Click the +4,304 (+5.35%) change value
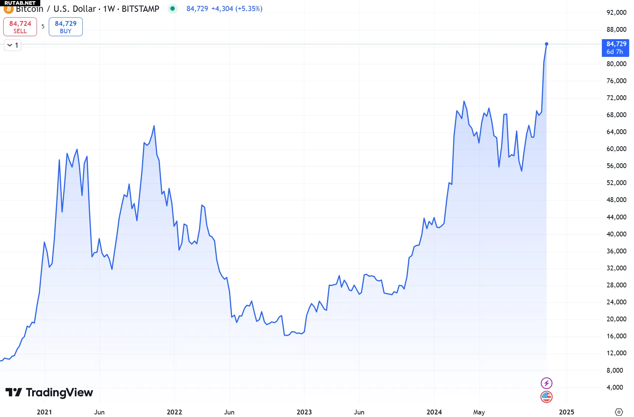The height and width of the screenshot is (417, 634). point(237,8)
